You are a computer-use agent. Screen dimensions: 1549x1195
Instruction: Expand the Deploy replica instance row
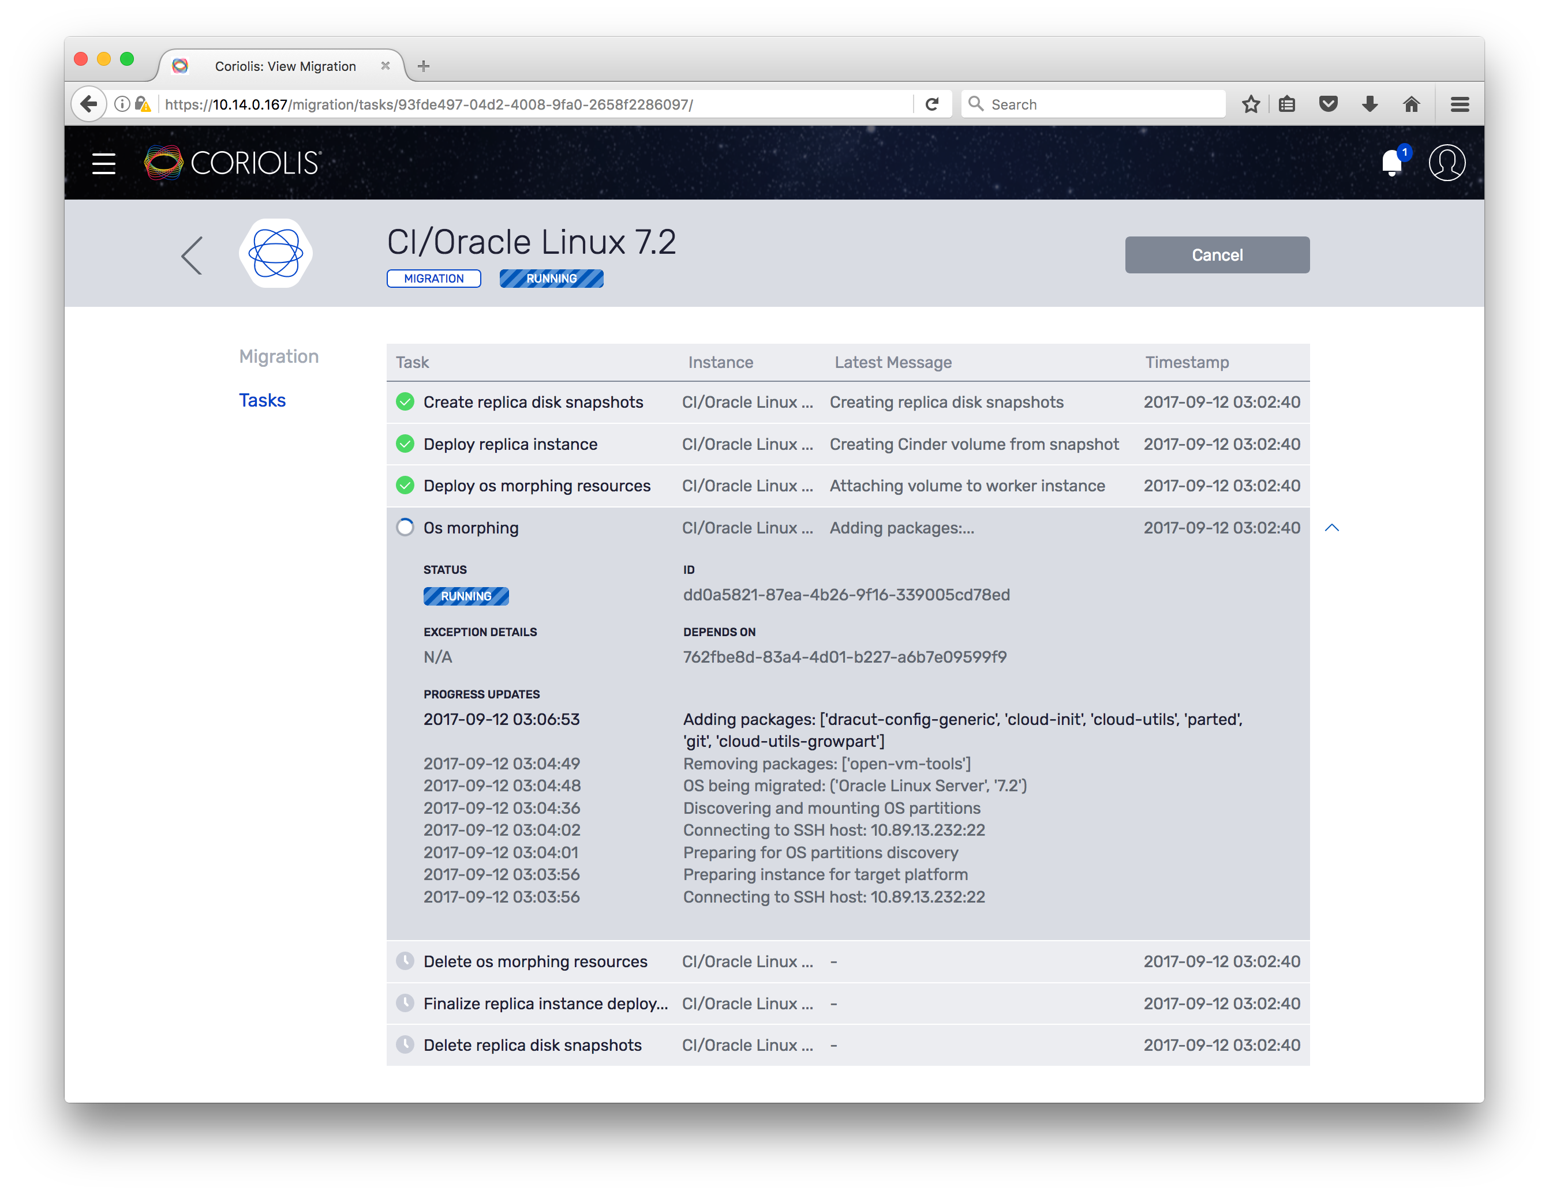click(510, 445)
